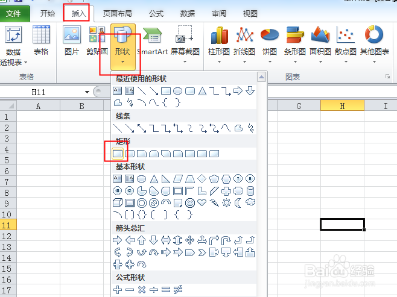Open the 页面布局 (Page Layout) tab
Image resolution: width=397 pixels, height=297 pixels.
(117, 13)
